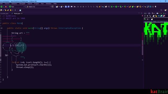Click the Pin Editor icon
Screen dimensions: 168x94
coord(20,10)
